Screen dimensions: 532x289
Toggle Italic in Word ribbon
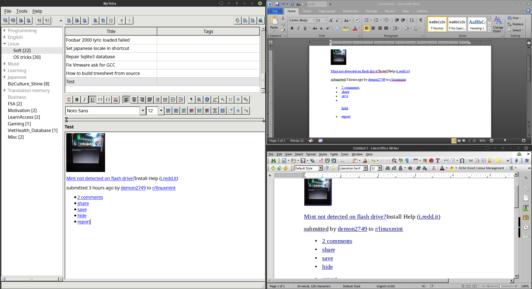[298, 28]
